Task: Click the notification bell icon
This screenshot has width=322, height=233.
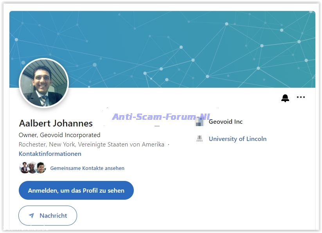Action: [x=285, y=98]
